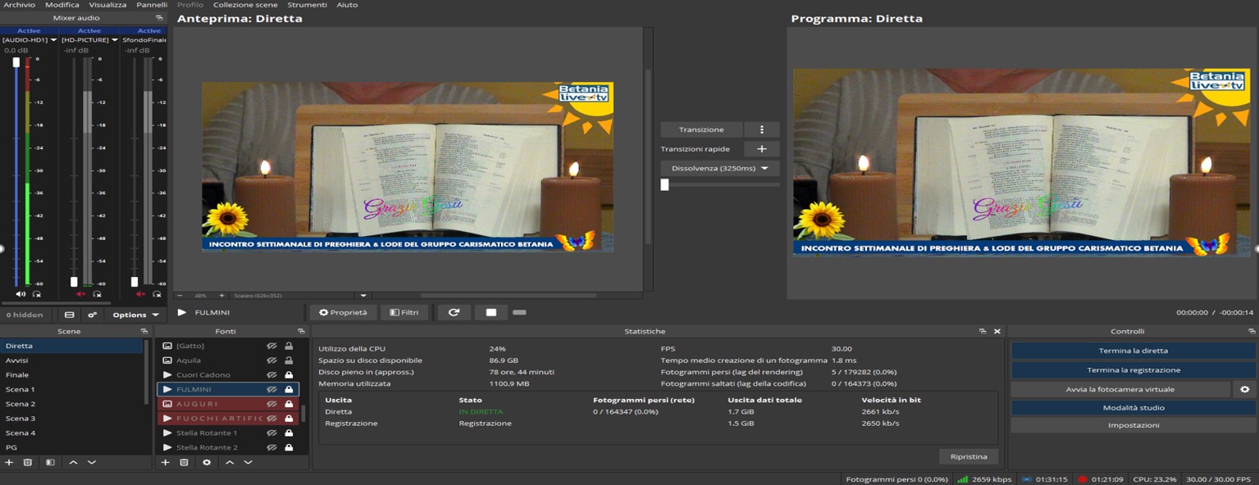This screenshot has width=1259, height=485.
Task: Add a new source with the plus icon
Action: pos(165,462)
